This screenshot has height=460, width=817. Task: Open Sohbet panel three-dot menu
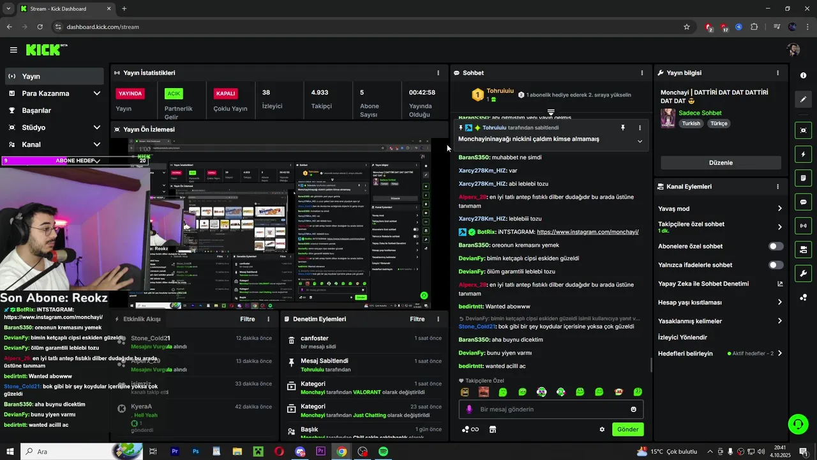point(641,73)
